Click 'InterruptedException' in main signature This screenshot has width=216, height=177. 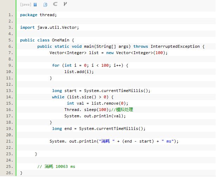[175, 46]
